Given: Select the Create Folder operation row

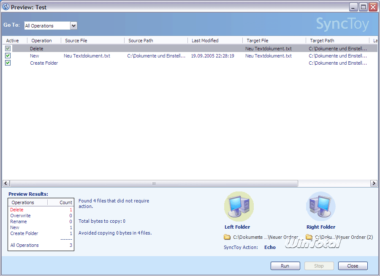Looking at the screenshot, I should click(190, 63).
